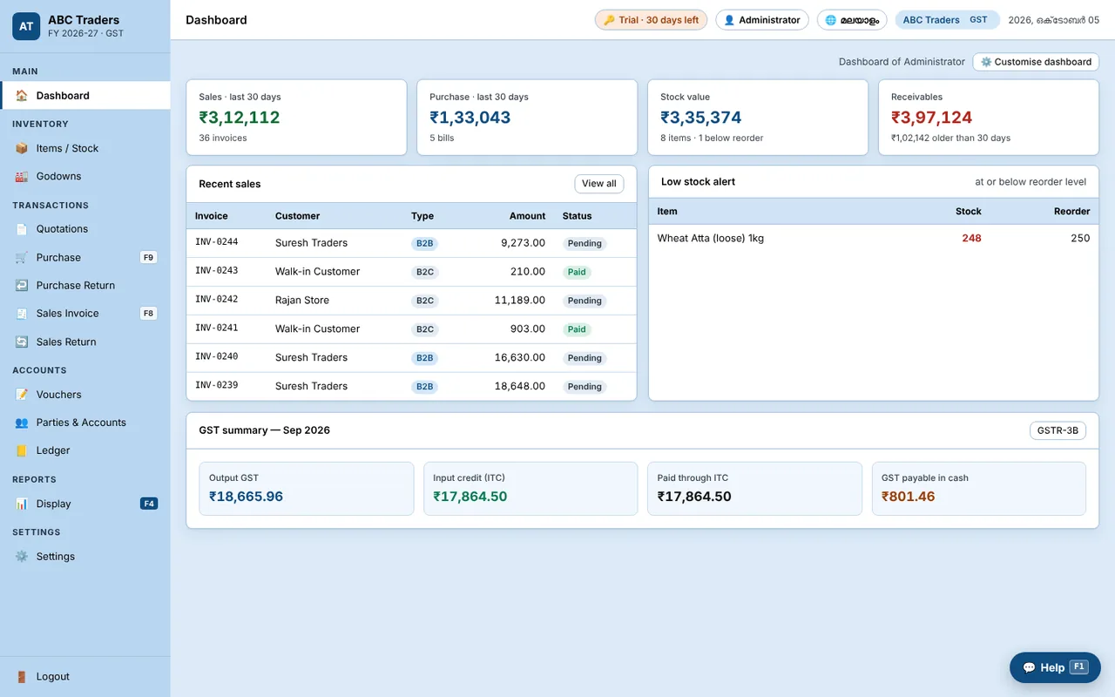The image size is (1115, 697).
Task: Click Rajan Store in the customer column
Action: [x=302, y=301]
